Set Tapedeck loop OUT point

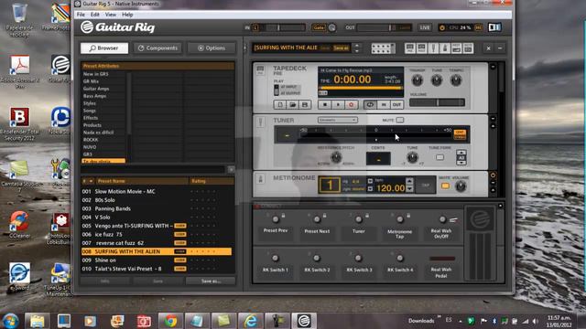tap(396, 105)
